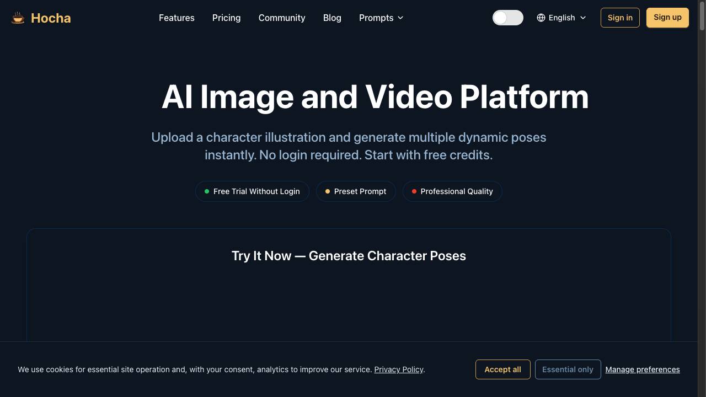
Task: Open the Features menu item
Action: point(176,18)
